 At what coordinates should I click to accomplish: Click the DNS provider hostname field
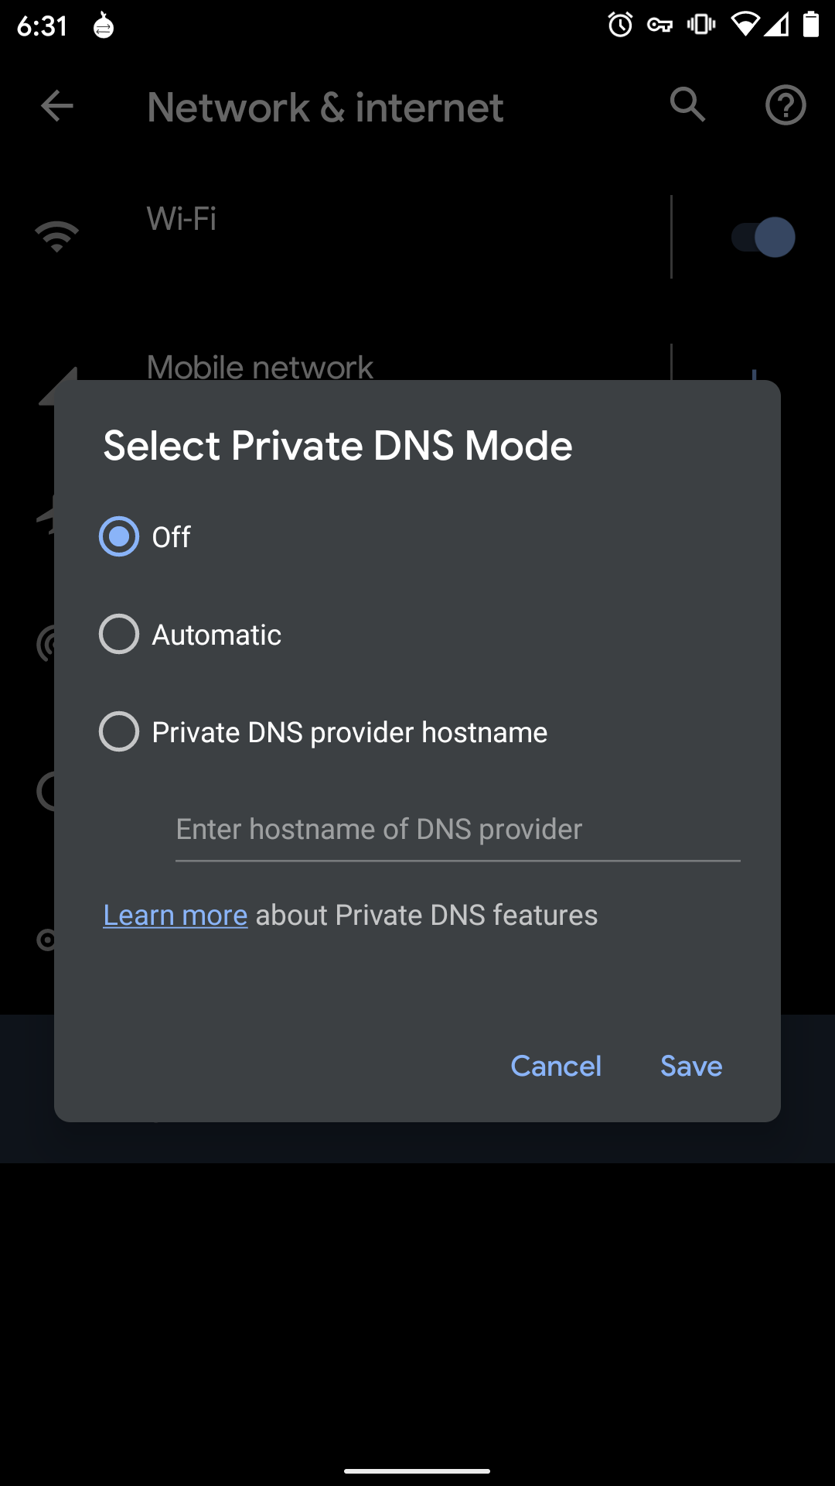pos(457,830)
